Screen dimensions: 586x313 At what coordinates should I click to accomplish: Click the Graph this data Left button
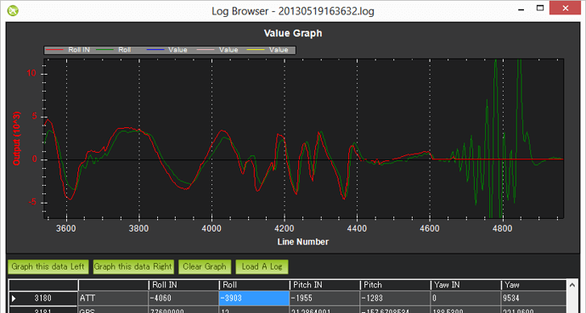[x=48, y=266]
